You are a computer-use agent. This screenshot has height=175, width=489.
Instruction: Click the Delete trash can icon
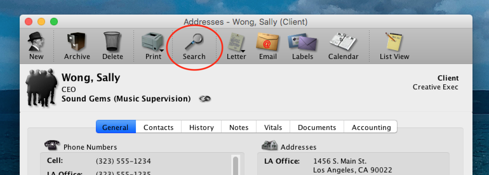(x=112, y=42)
